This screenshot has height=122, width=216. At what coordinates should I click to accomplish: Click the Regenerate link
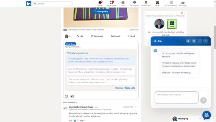point(130,88)
